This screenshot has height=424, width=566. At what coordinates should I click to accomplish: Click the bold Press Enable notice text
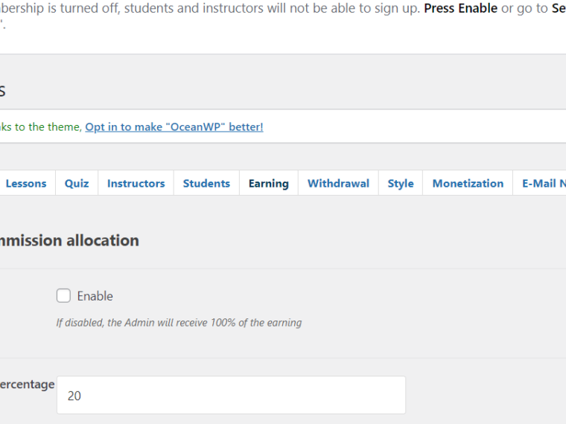(x=460, y=8)
